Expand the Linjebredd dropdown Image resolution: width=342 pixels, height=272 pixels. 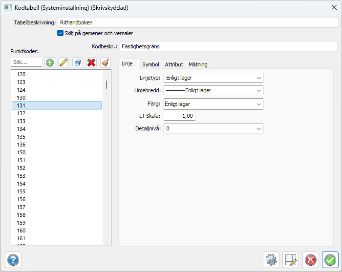(213, 90)
